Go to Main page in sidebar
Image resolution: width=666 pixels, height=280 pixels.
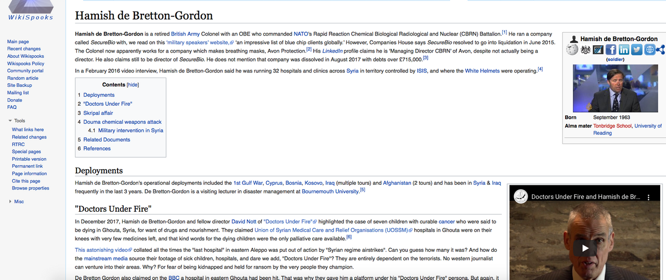click(x=18, y=42)
